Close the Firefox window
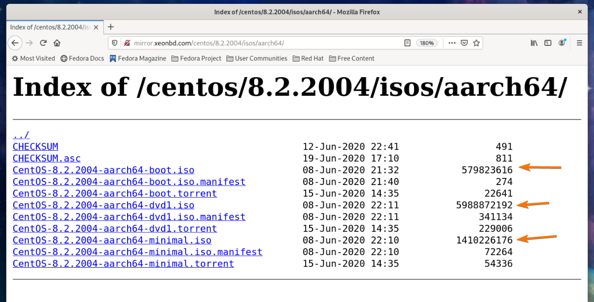 [579, 12]
